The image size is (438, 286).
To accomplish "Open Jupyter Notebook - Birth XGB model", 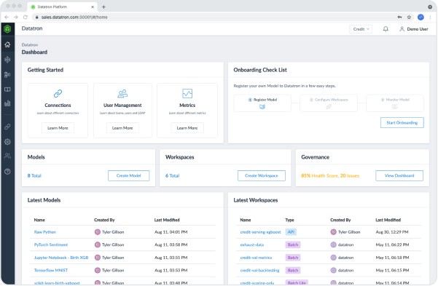I will [x=61, y=258].
